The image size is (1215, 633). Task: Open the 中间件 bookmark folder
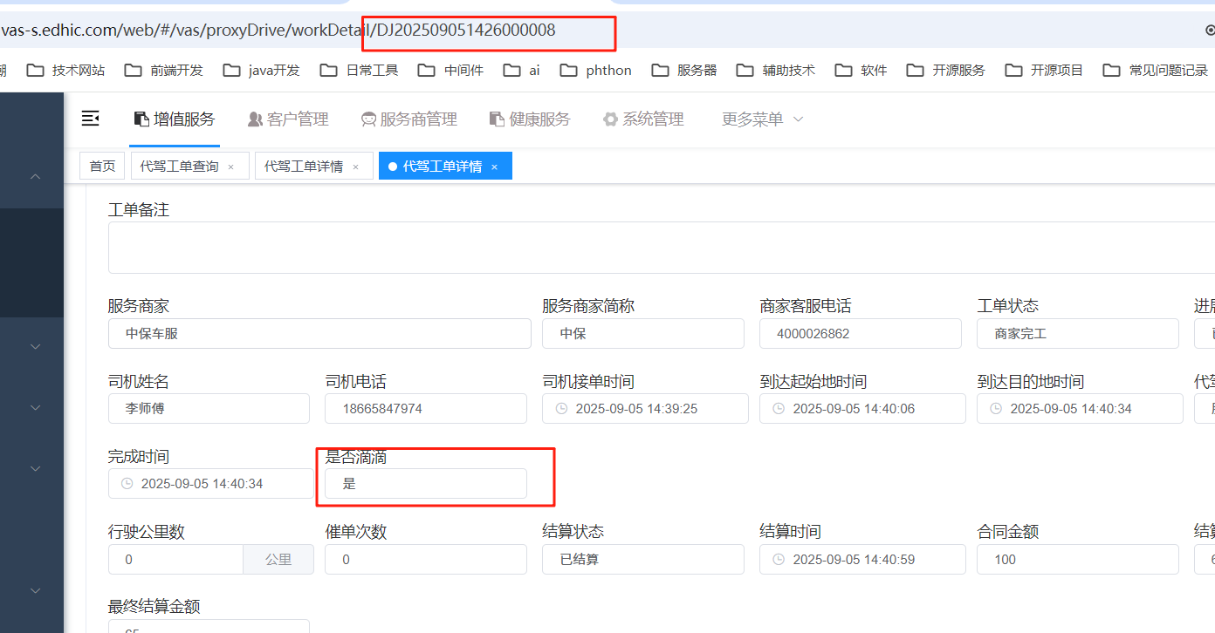pyautogui.click(x=451, y=71)
